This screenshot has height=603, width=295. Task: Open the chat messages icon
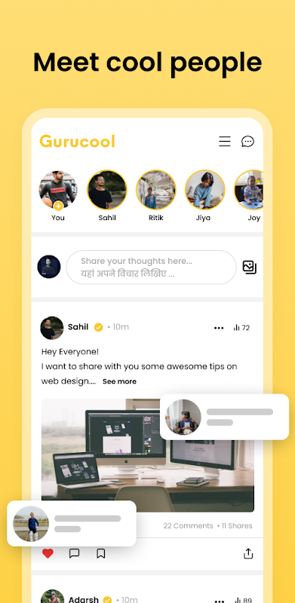(x=247, y=142)
